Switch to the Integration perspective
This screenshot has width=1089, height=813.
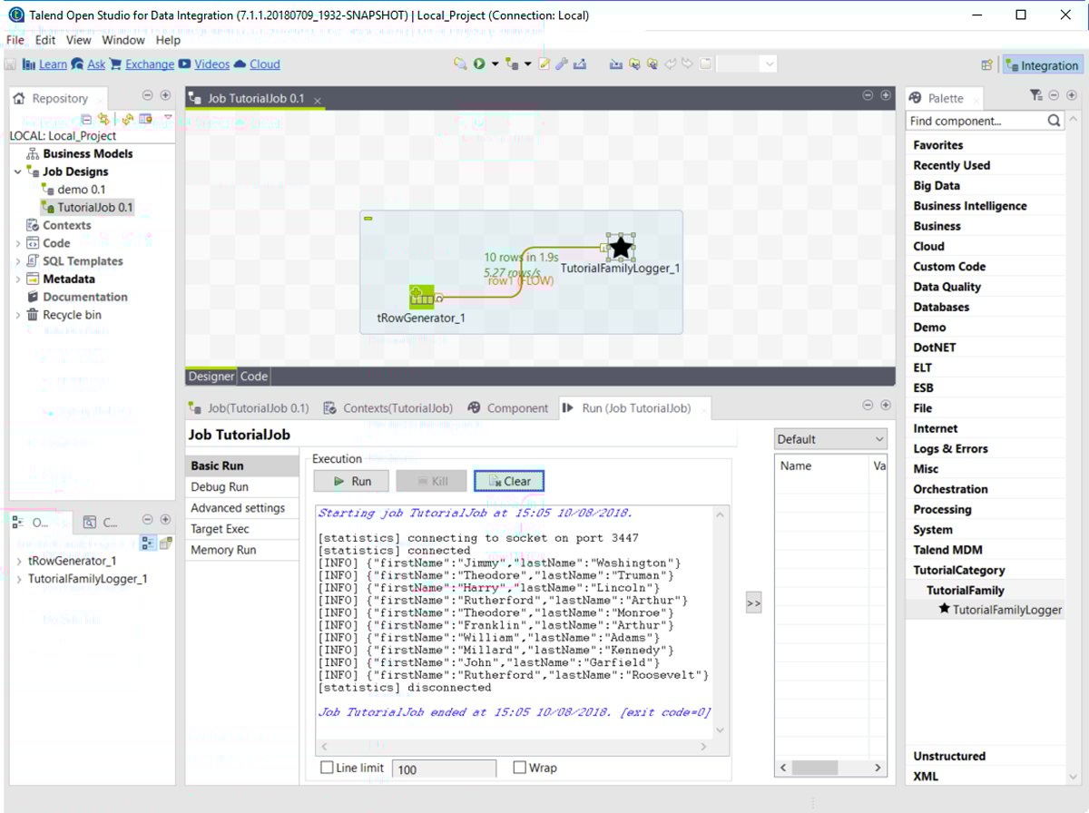(1042, 64)
